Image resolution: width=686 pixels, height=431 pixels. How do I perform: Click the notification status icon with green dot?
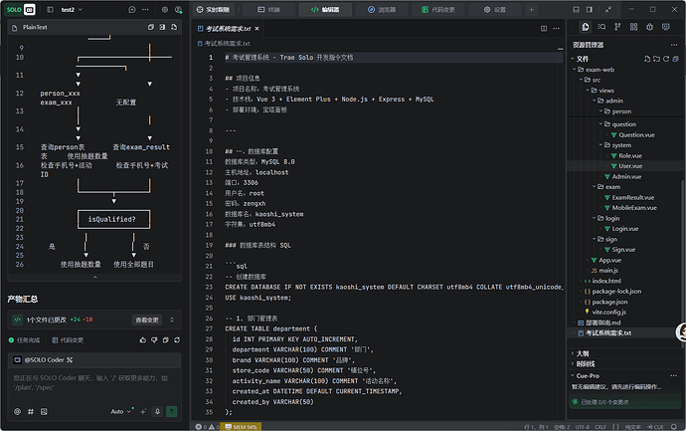(x=178, y=10)
